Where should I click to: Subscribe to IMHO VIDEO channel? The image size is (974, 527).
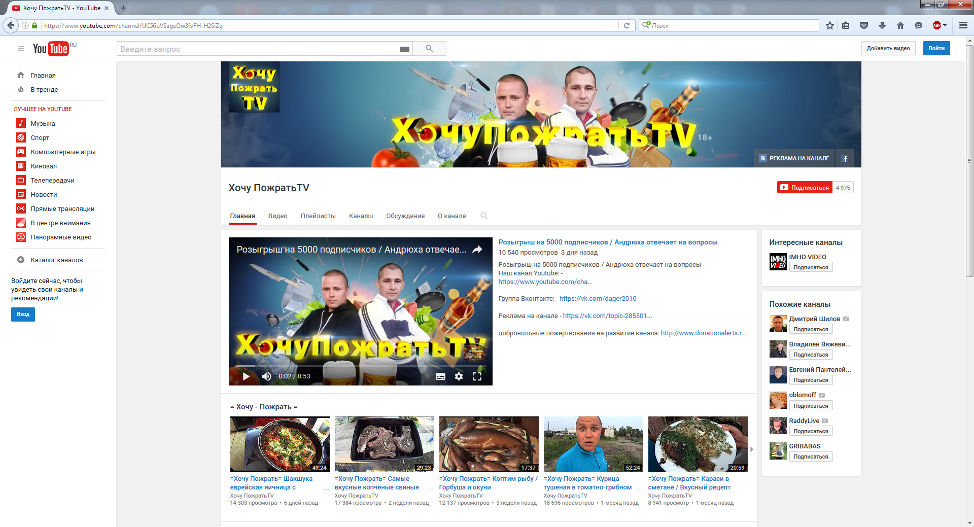811,267
